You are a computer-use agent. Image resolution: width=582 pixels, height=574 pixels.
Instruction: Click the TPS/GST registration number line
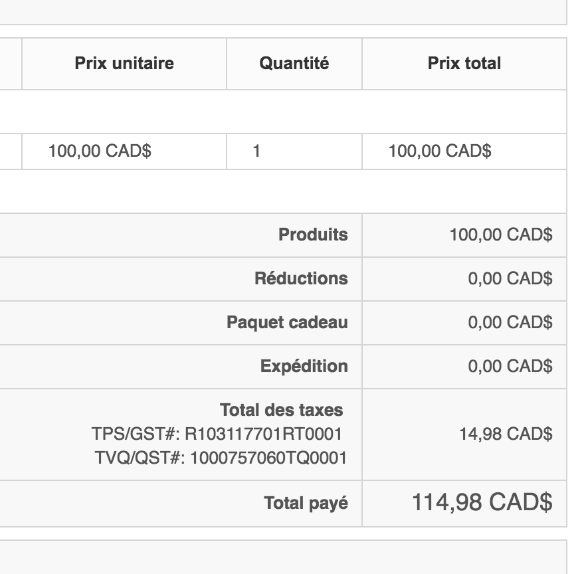(217, 434)
